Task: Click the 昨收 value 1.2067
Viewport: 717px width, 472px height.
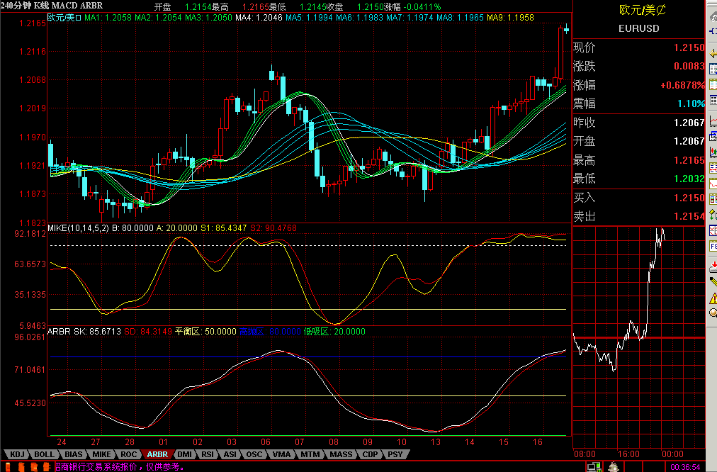Action: (689, 123)
